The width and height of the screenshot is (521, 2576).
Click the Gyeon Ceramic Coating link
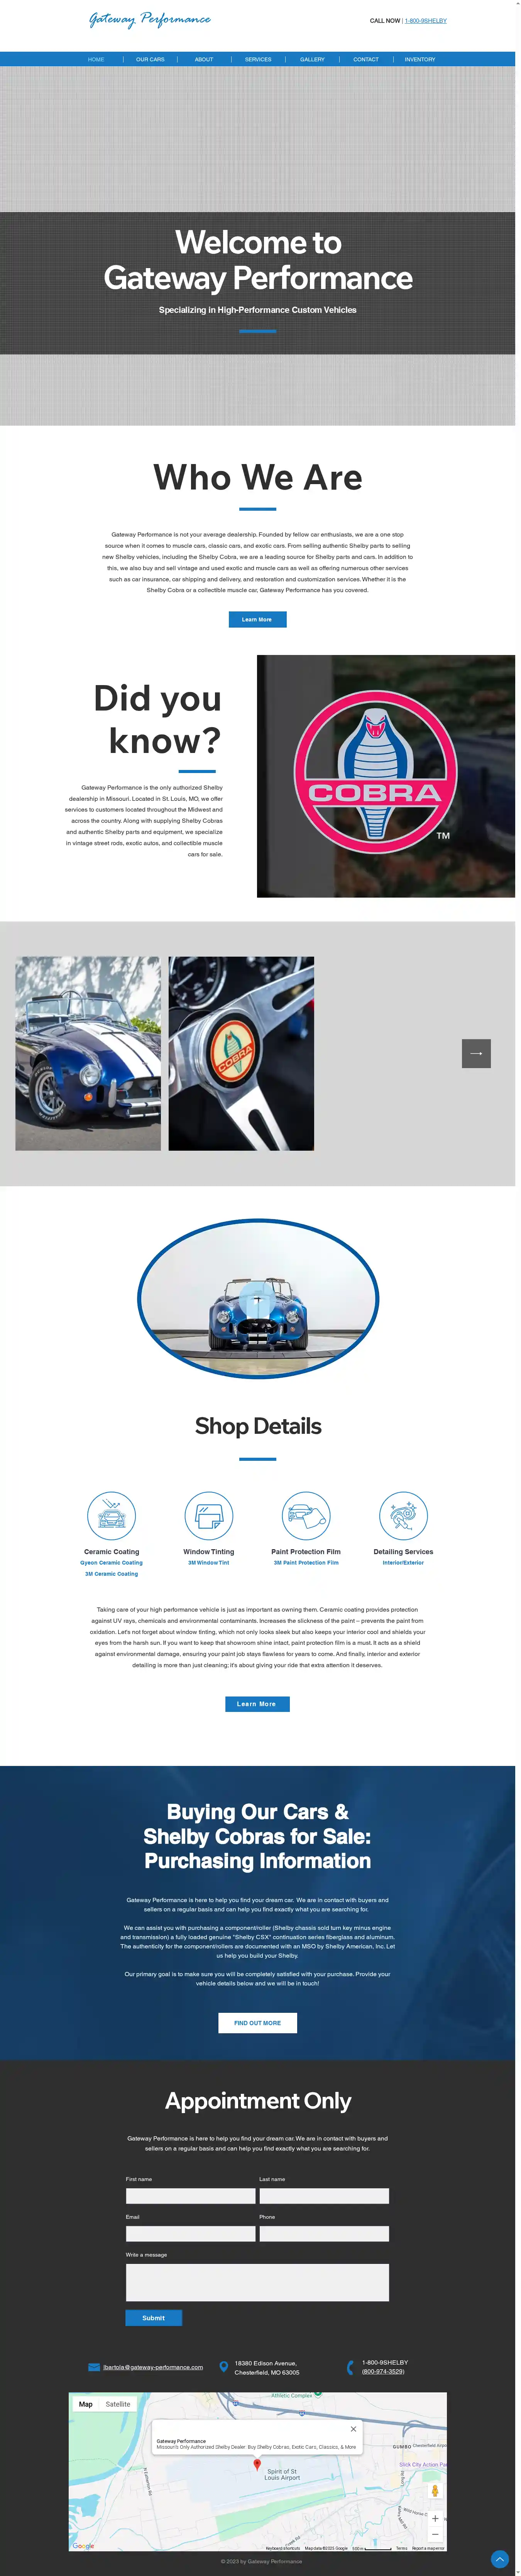pyautogui.click(x=111, y=1562)
